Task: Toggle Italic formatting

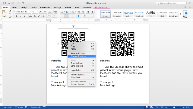Action: click(21, 16)
